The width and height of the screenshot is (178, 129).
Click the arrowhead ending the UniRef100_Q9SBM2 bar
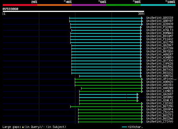[138, 98]
